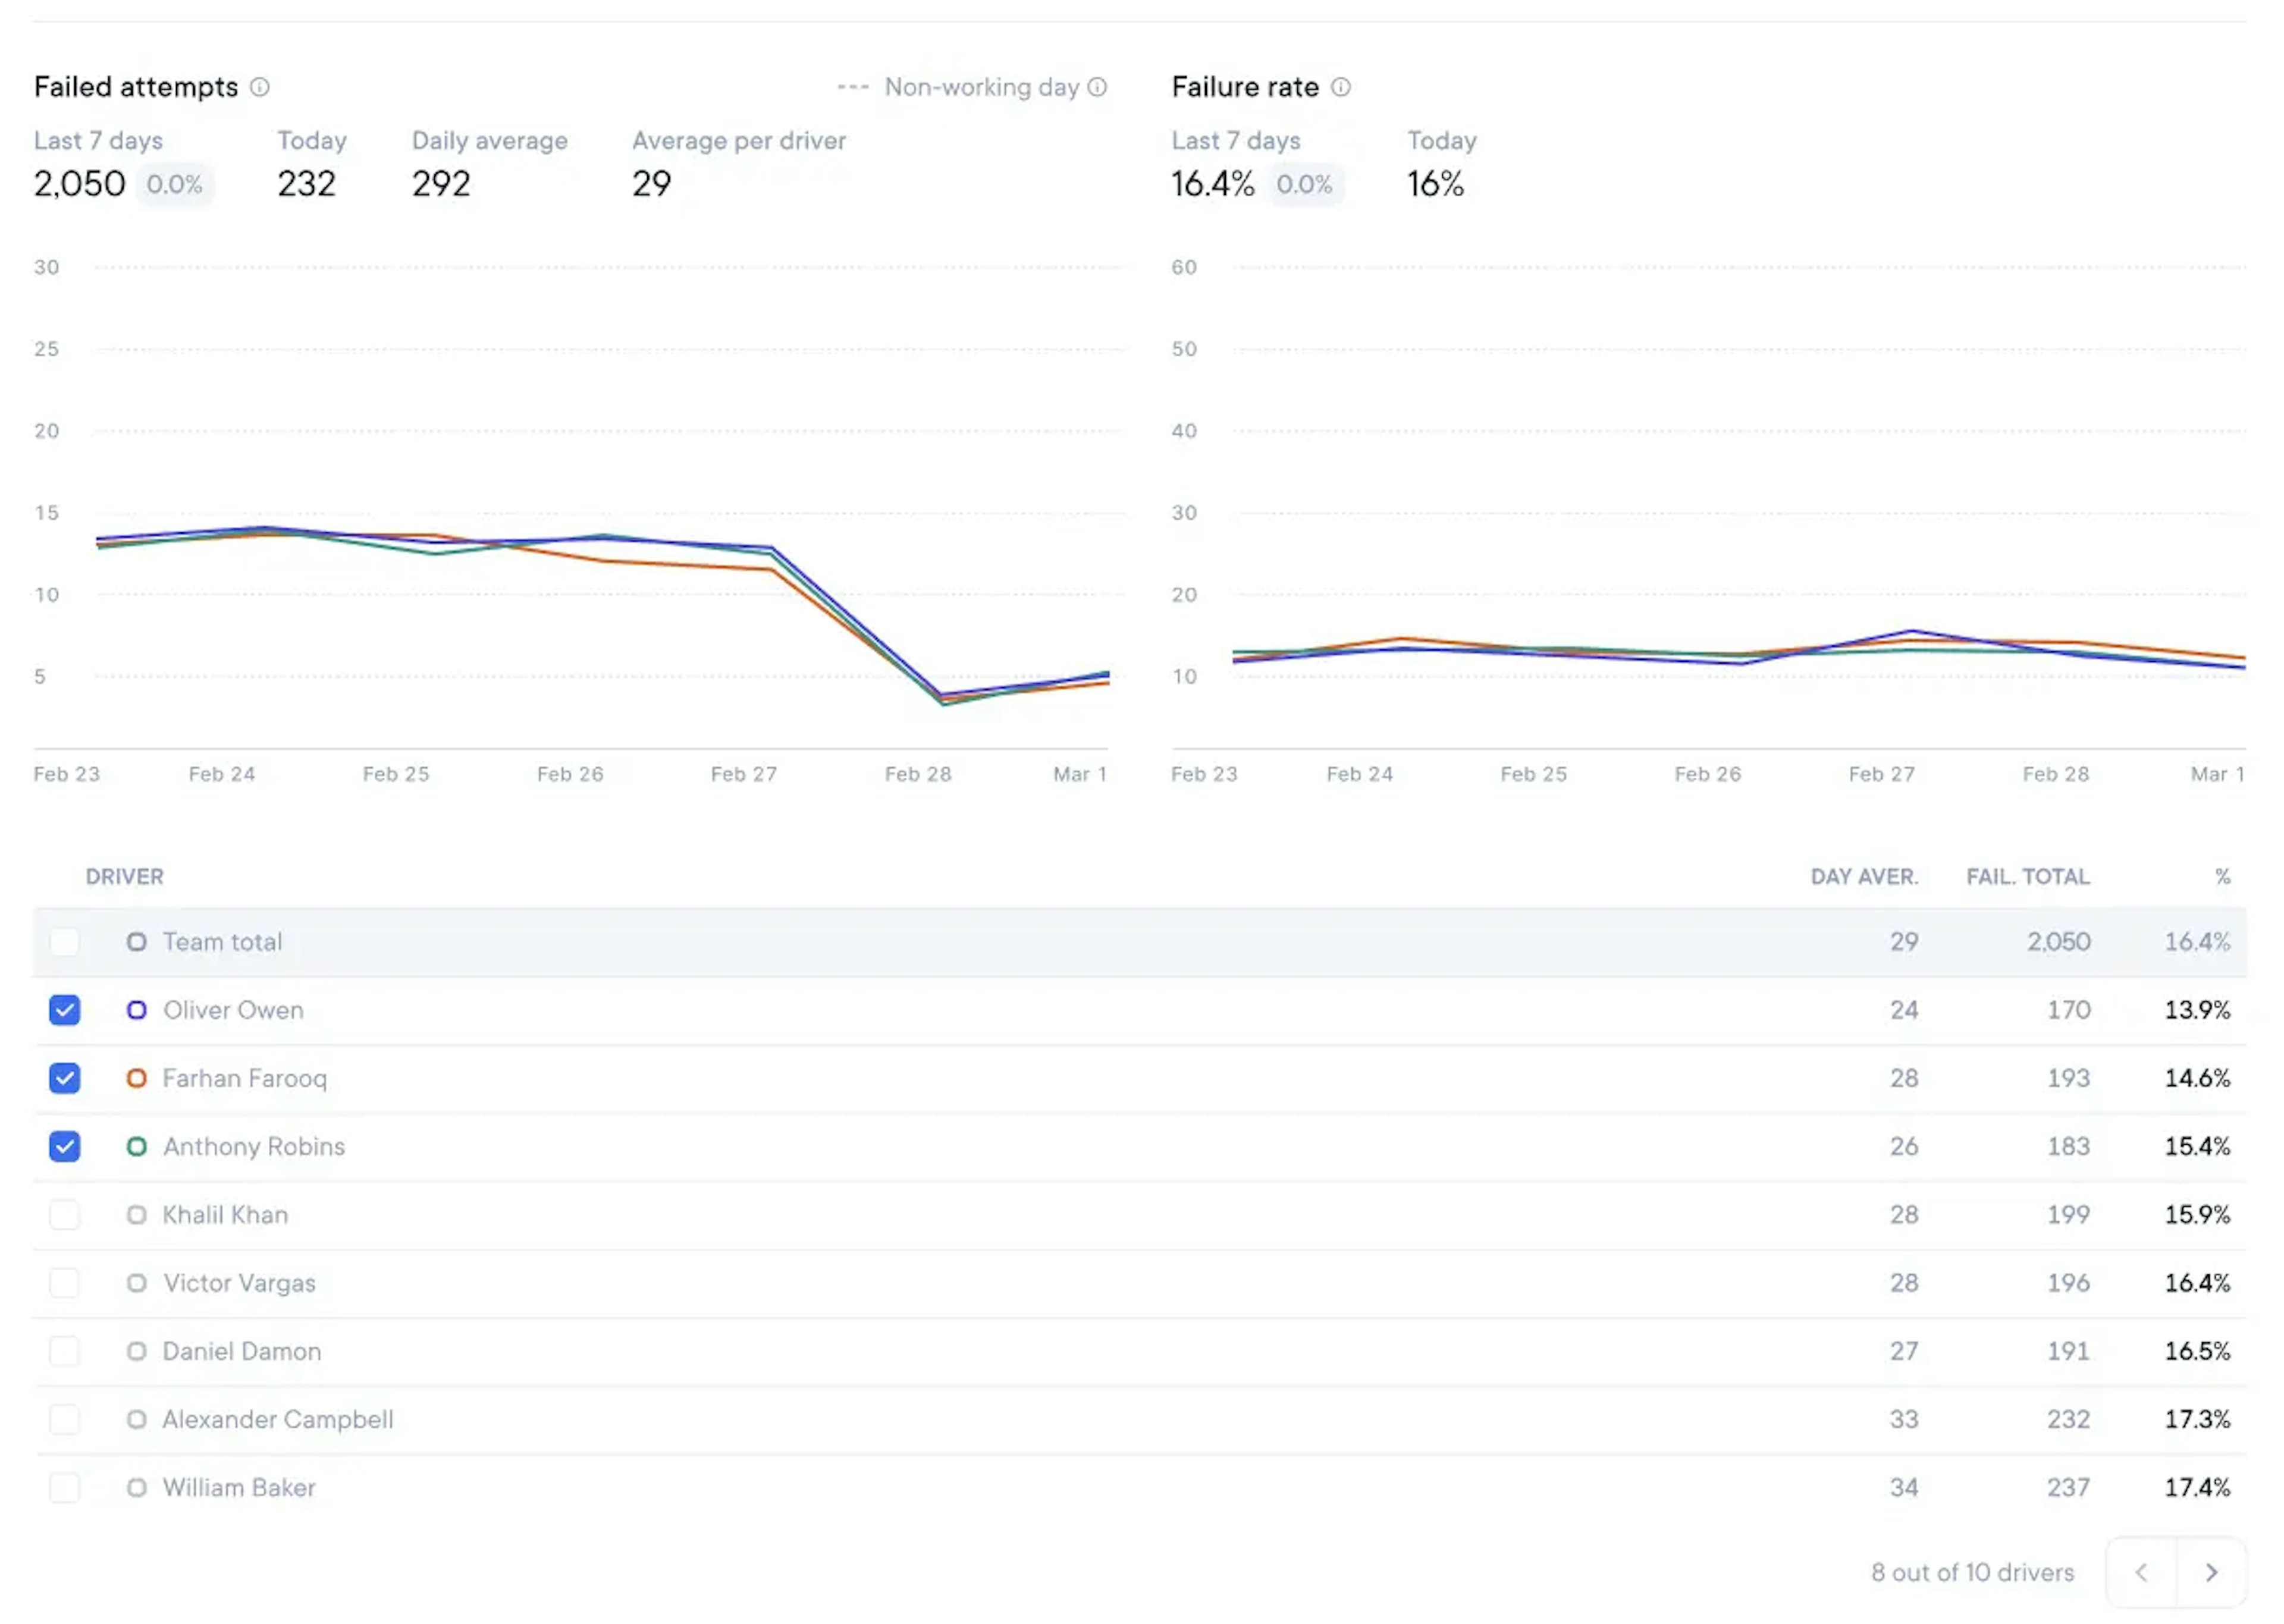Viewport: 2284px width, 1624px height.
Task: Sort by the % column header
Action: [2222, 877]
